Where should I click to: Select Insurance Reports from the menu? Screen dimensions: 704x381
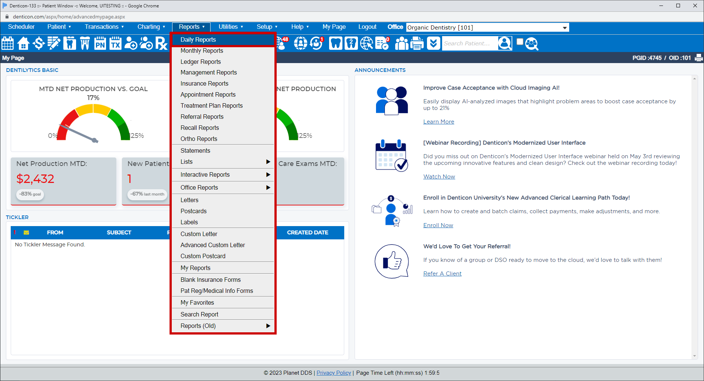point(223,83)
